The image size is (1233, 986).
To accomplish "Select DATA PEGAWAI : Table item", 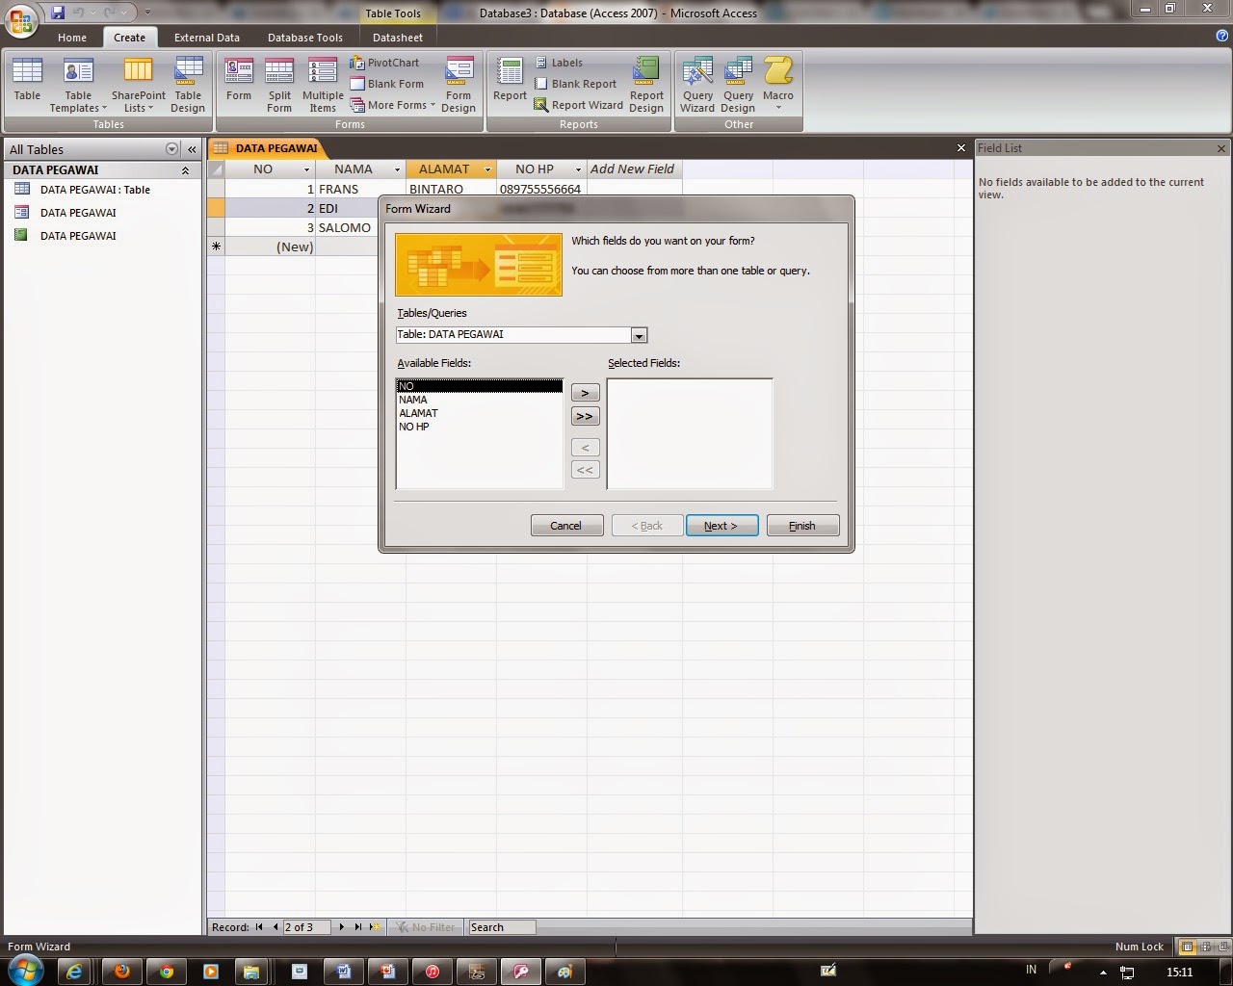I will click(94, 190).
